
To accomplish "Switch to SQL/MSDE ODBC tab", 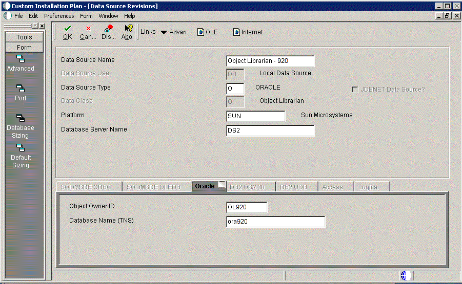I will (89, 187).
